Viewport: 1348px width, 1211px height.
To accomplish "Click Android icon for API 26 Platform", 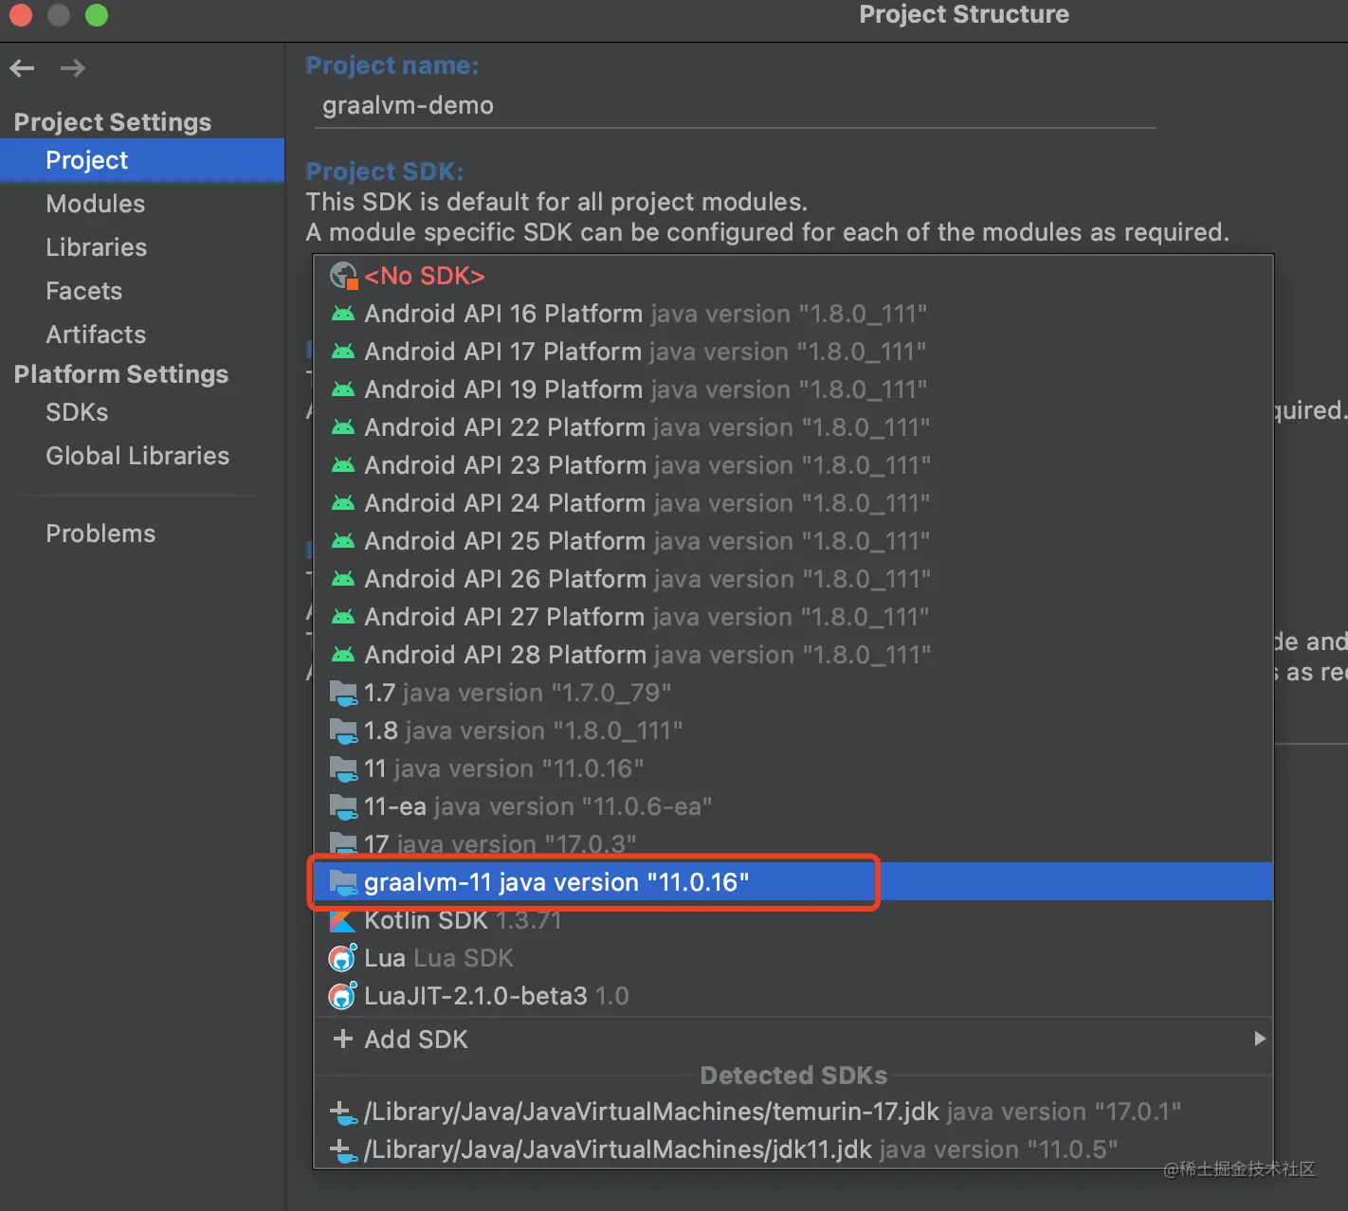I will 343,579.
